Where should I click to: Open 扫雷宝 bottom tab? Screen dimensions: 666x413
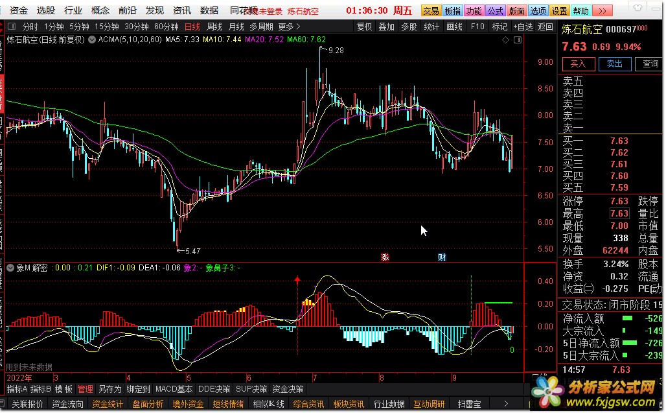point(469,404)
